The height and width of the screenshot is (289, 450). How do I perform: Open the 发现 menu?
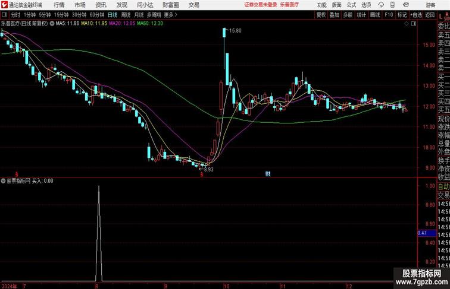coord(121,5)
